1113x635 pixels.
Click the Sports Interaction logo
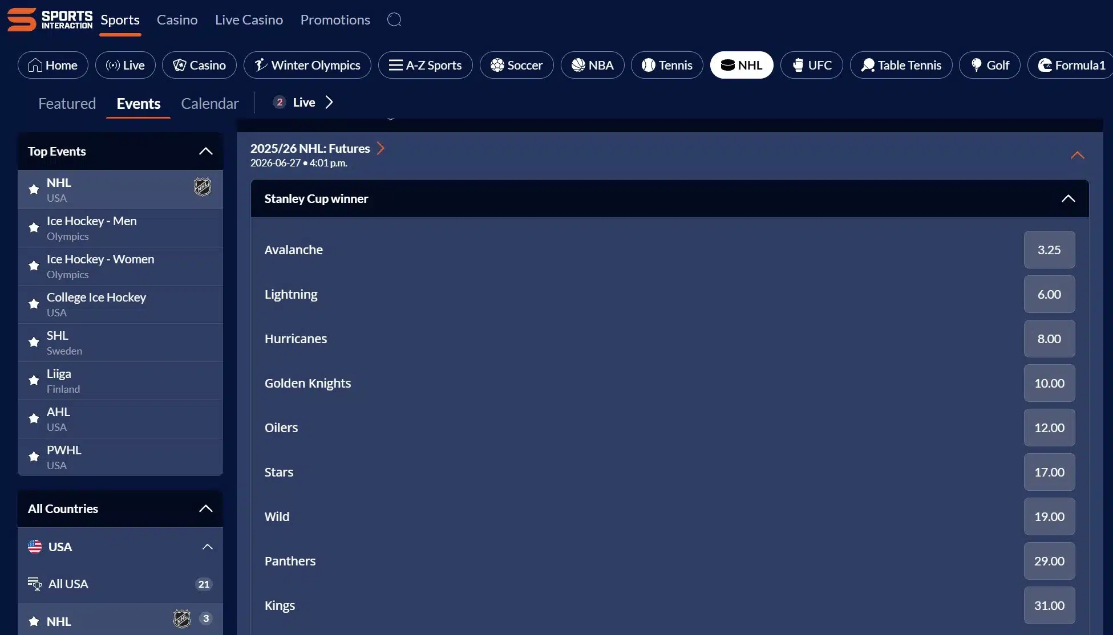[x=50, y=19]
